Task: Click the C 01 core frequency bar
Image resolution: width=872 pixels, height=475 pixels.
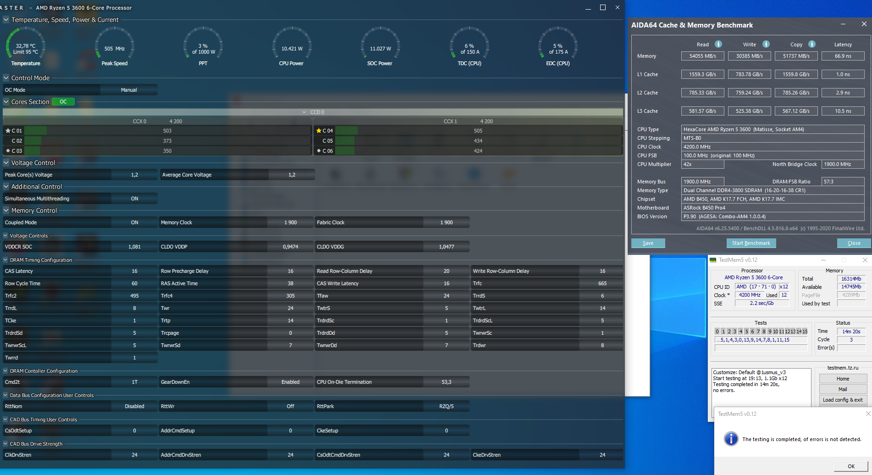Action: (167, 131)
